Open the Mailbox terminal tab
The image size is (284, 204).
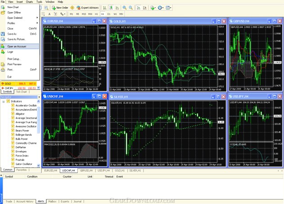click(x=52, y=201)
